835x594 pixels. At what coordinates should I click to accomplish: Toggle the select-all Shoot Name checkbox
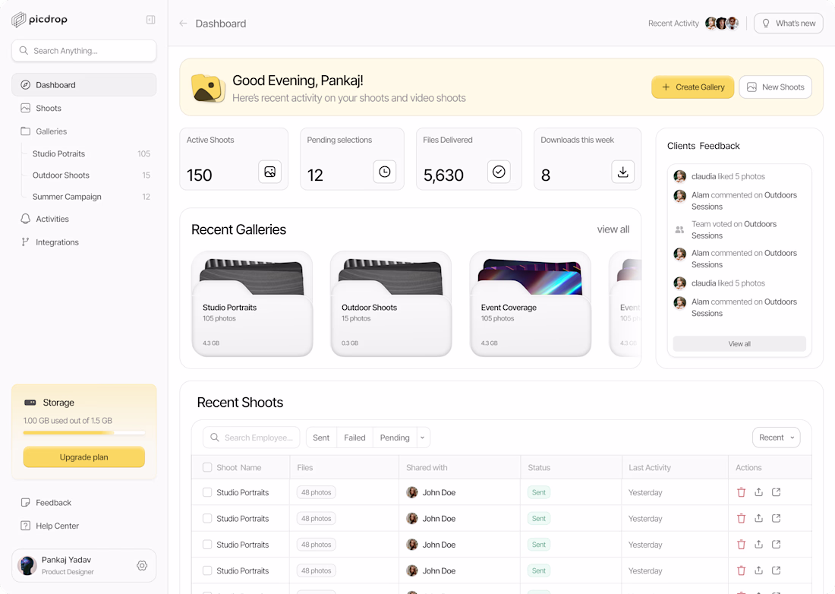(207, 468)
